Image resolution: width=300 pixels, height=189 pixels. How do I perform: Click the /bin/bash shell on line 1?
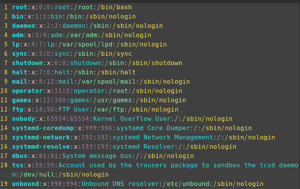coord(115,7)
